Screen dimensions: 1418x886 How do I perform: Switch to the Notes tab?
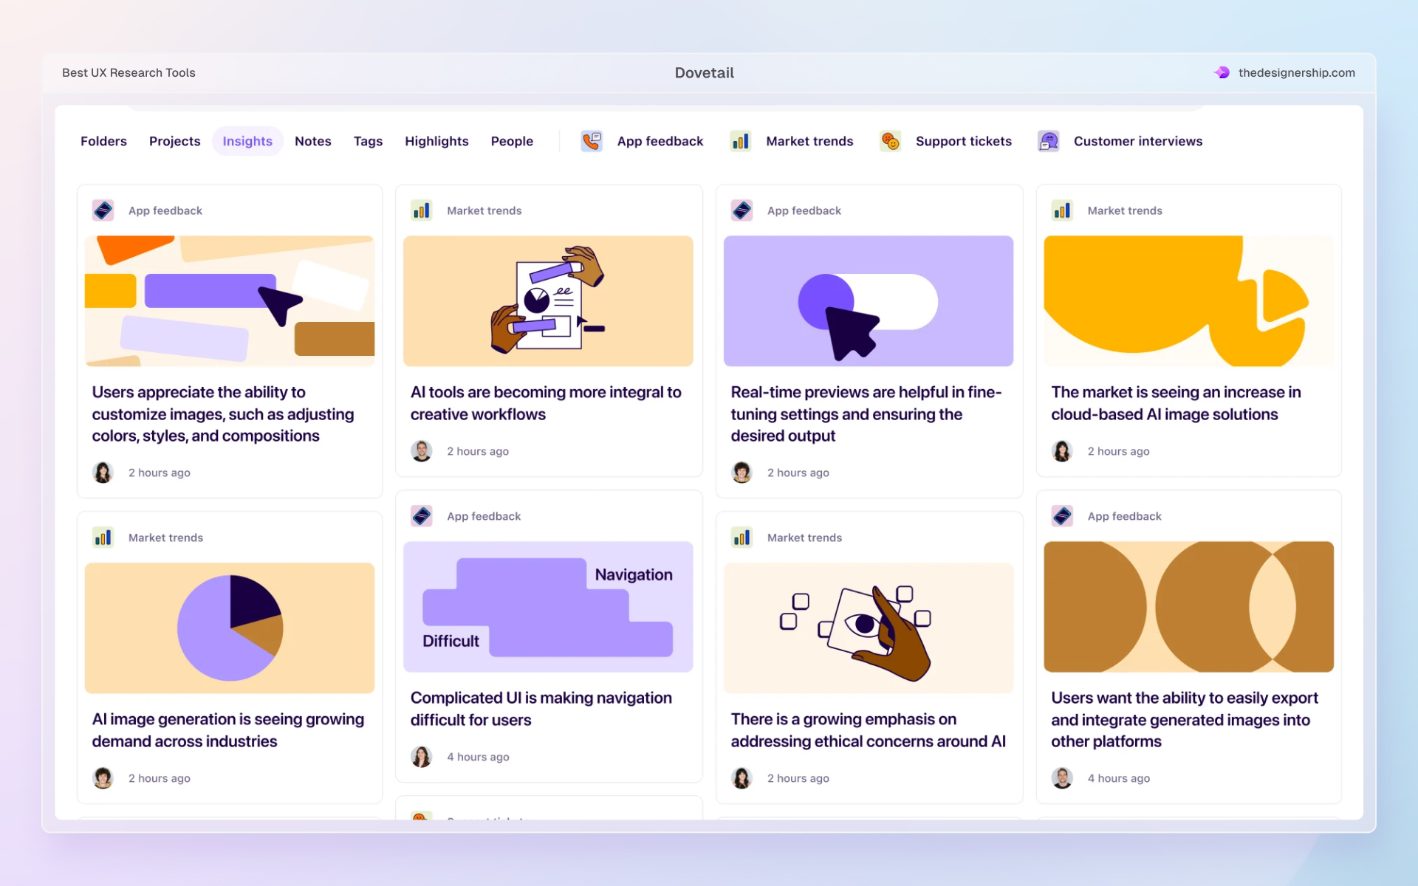[312, 141]
